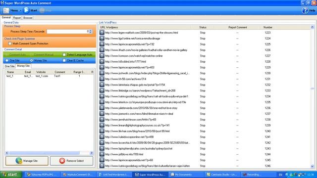317x178 pixels.
Task: Click the Email column header in site list
Action: (x=28, y=72)
